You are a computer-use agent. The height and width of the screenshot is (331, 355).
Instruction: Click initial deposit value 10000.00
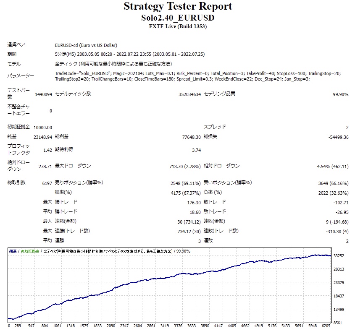point(43,128)
